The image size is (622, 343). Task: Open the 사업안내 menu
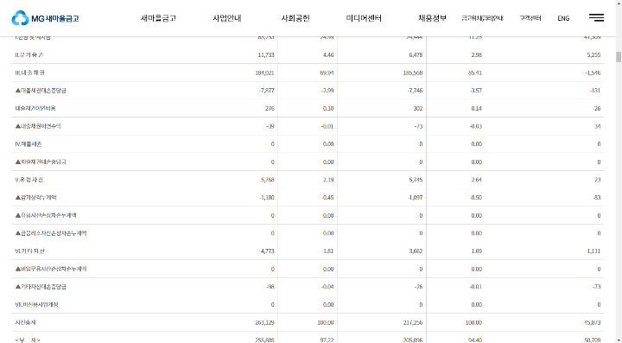227,18
